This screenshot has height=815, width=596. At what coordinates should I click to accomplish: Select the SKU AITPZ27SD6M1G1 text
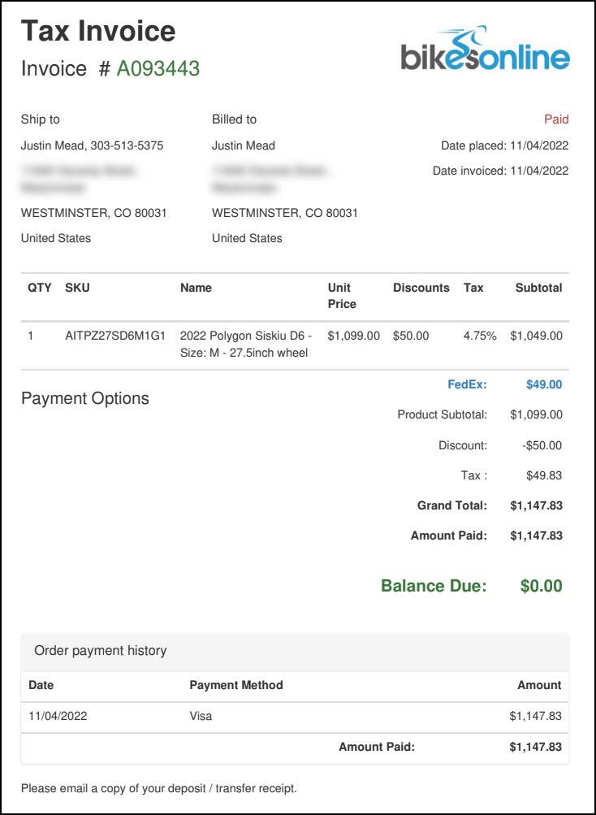click(x=115, y=336)
